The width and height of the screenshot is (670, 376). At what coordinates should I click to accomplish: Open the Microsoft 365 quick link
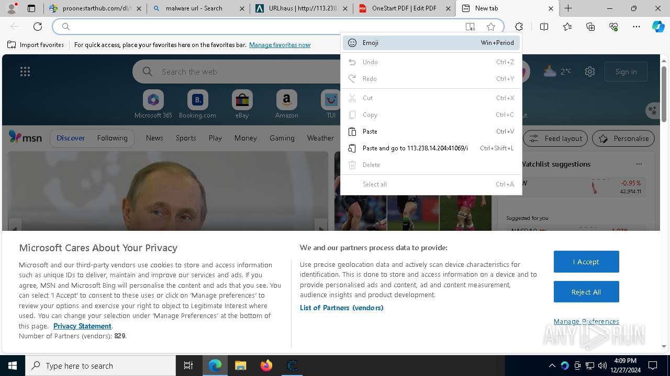click(x=153, y=104)
